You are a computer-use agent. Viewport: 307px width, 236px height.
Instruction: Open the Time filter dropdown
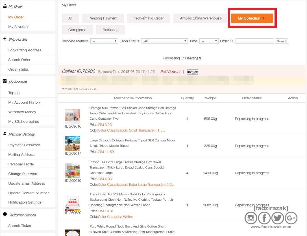click(x=209, y=41)
